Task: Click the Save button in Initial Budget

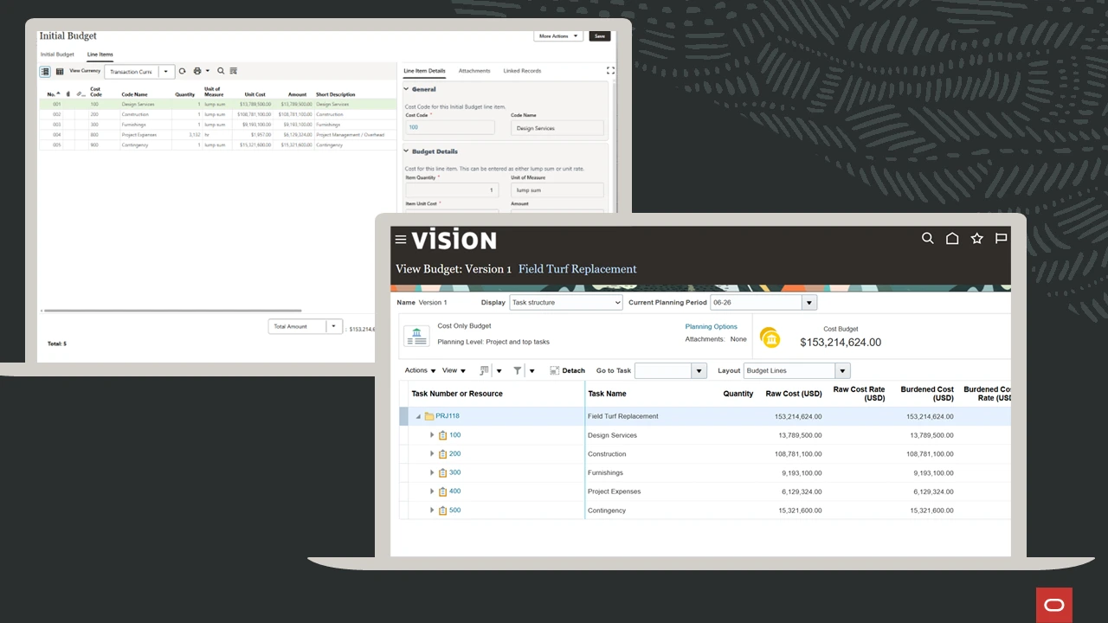Action: pos(599,36)
